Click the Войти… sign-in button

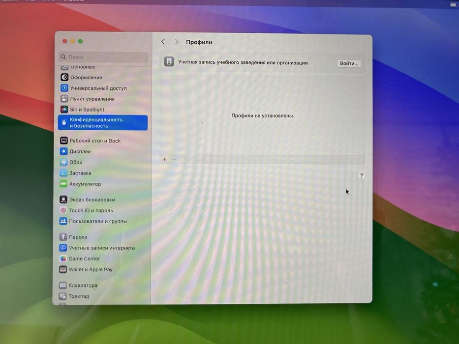(349, 63)
